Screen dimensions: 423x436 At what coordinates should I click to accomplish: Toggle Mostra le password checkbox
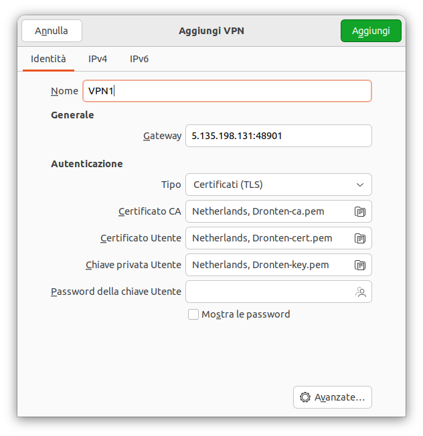[x=193, y=314]
